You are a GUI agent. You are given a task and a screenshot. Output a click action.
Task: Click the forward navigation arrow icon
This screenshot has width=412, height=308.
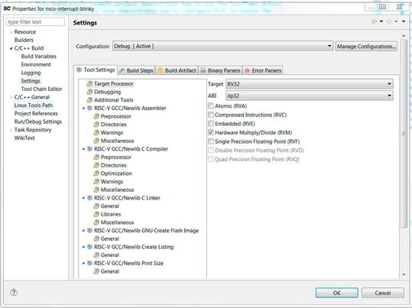point(388,21)
